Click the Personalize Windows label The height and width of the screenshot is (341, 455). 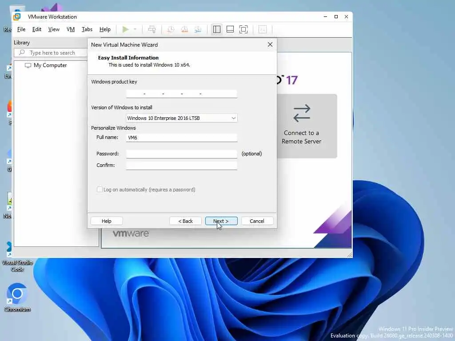pos(113,128)
